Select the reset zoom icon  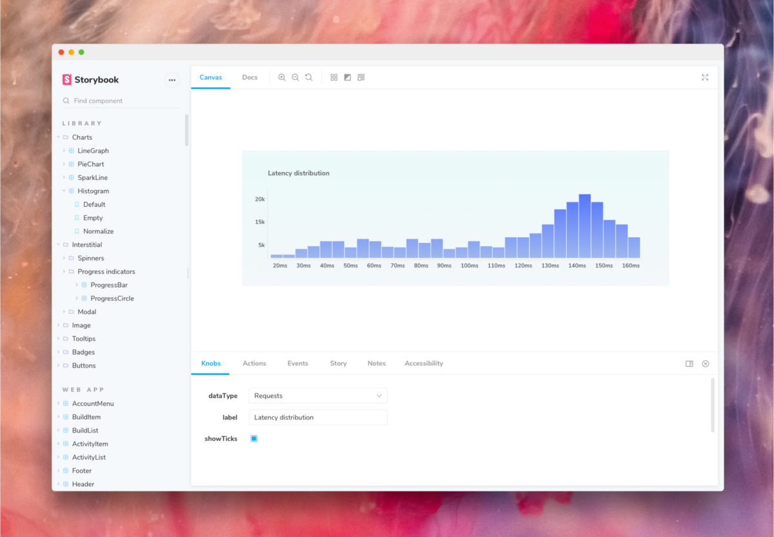pos(309,77)
